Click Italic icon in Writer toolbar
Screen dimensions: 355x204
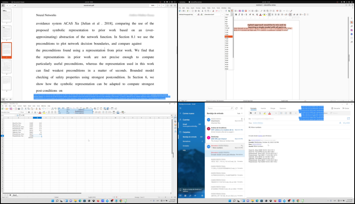tap(239, 15)
